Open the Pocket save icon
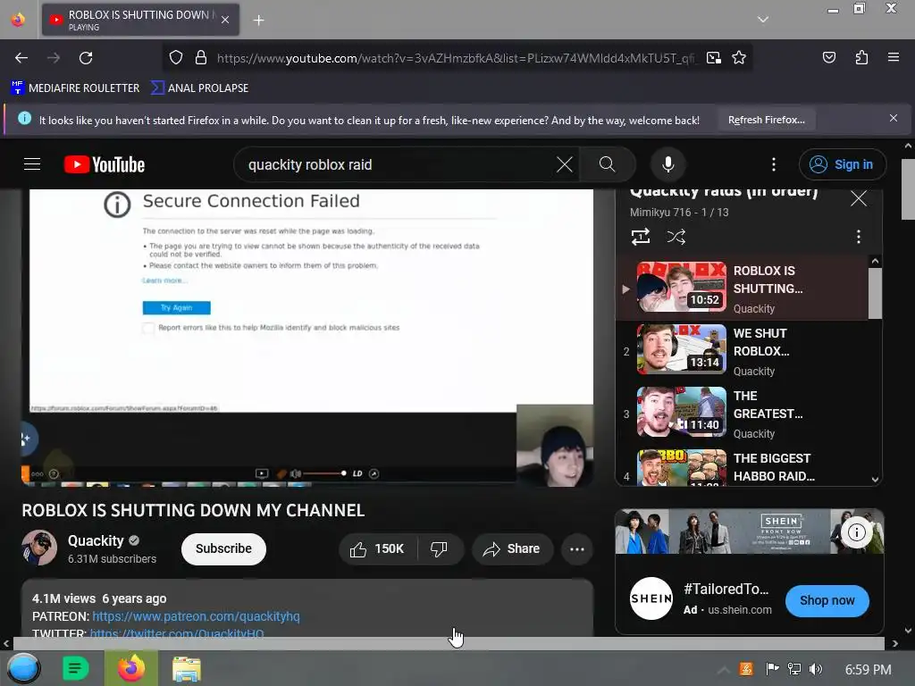The width and height of the screenshot is (915, 686). point(828,58)
